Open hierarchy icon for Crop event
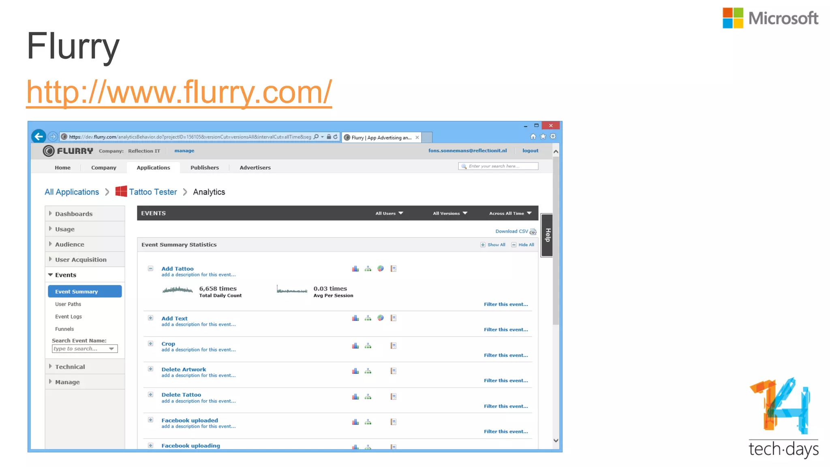This screenshot has width=830, height=467. pos(368,346)
